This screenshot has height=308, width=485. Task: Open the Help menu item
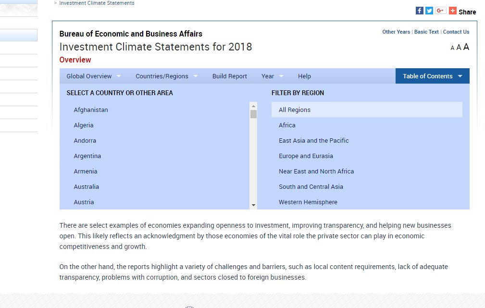click(304, 76)
